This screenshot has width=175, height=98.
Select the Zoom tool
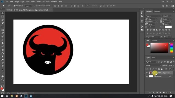(2, 80)
